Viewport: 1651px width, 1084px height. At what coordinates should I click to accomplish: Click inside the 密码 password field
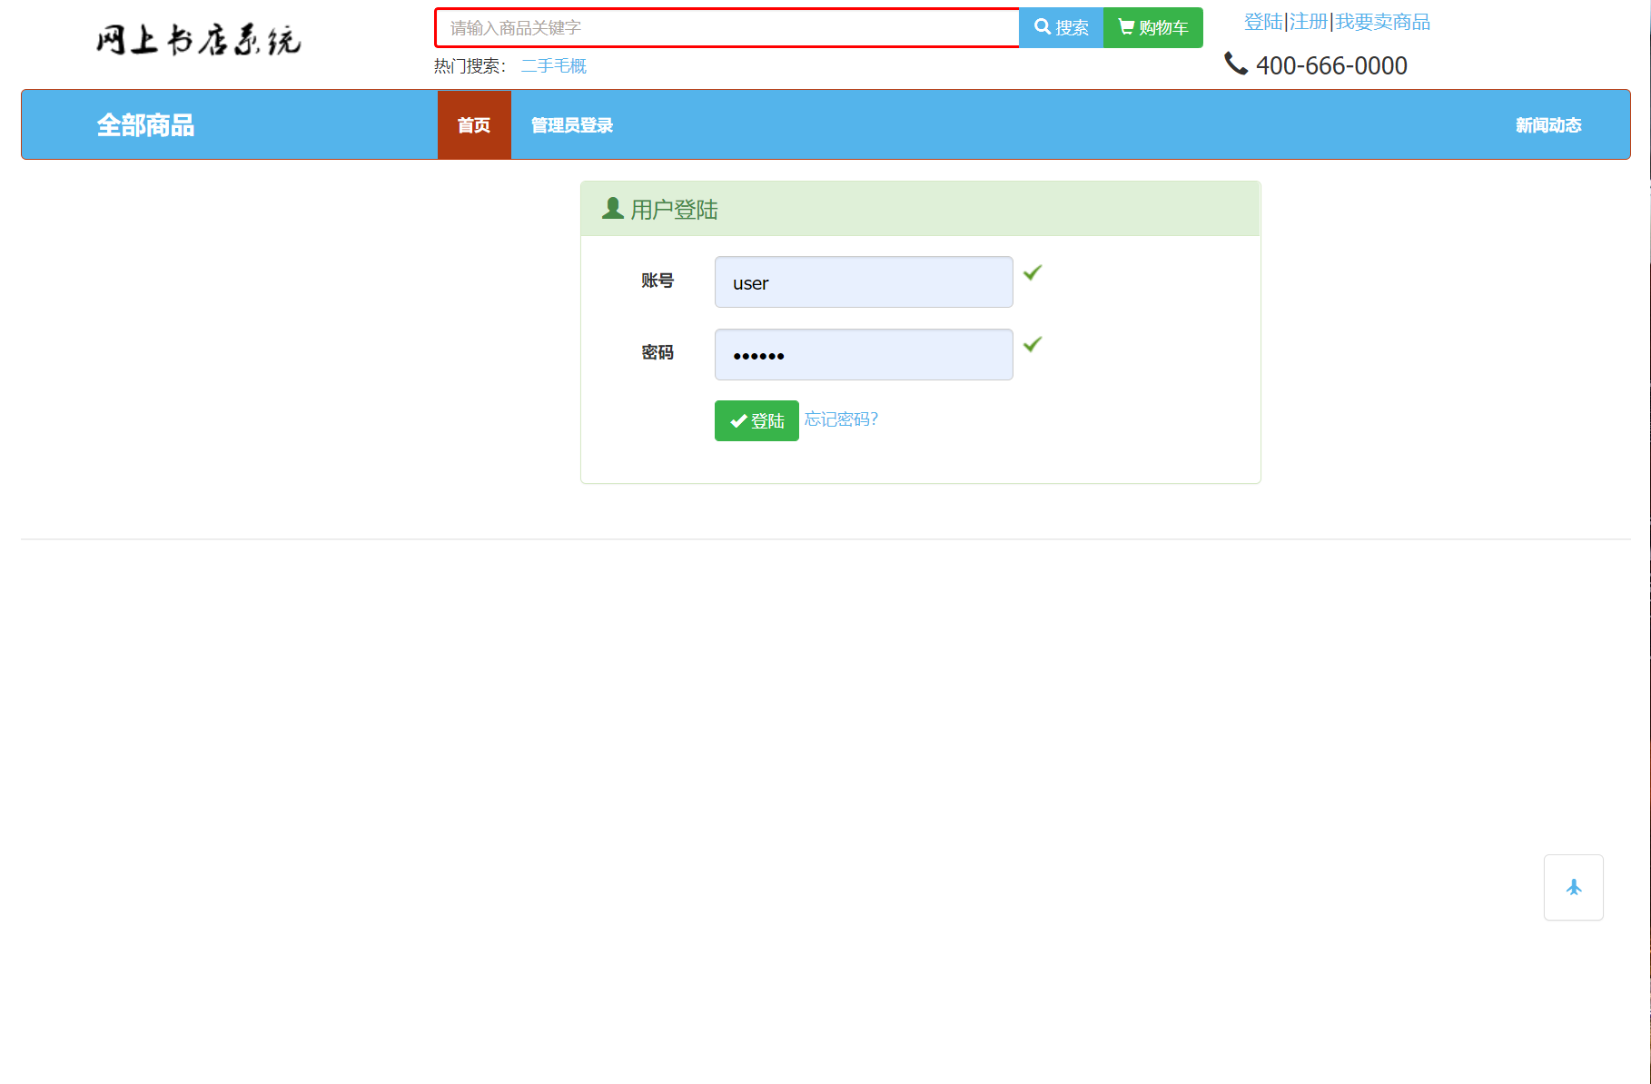tap(863, 354)
